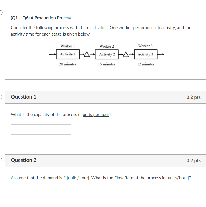Viewport: 206px width, 207px height.
Task: Click the "20 minutes" label under Activity 1
Action: pyautogui.click(x=68, y=64)
